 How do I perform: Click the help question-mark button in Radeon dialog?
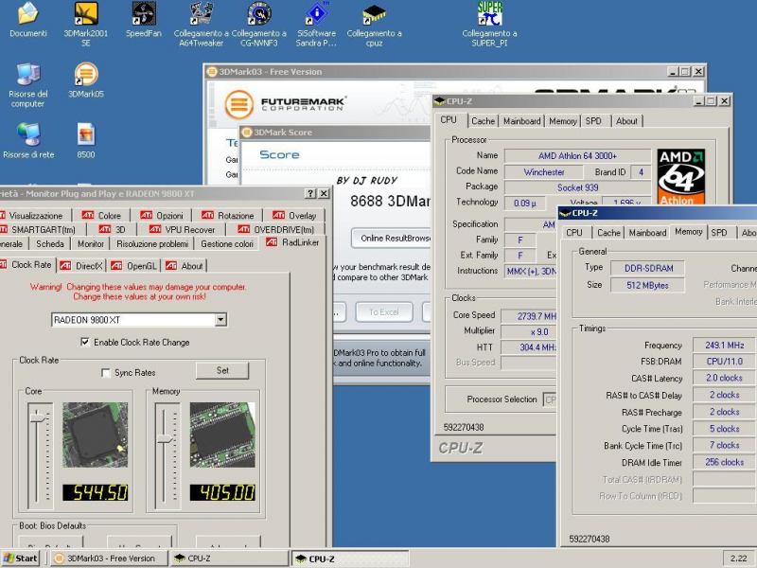click(x=311, y=193)
